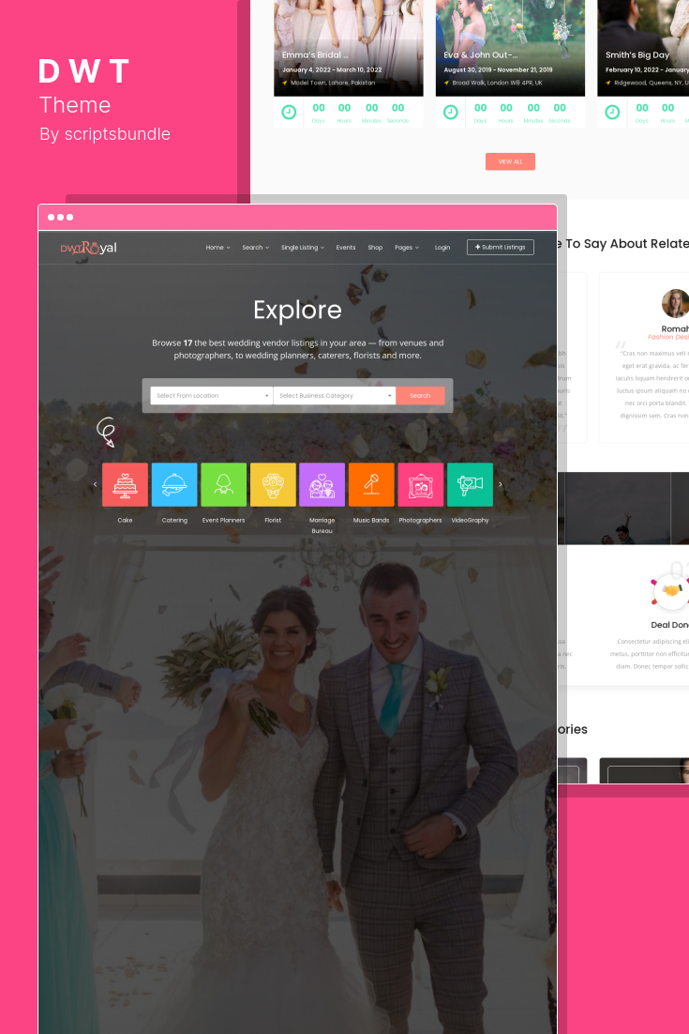Click the orange Search button
Screen dimensions: 689x1034
[420, 396]
